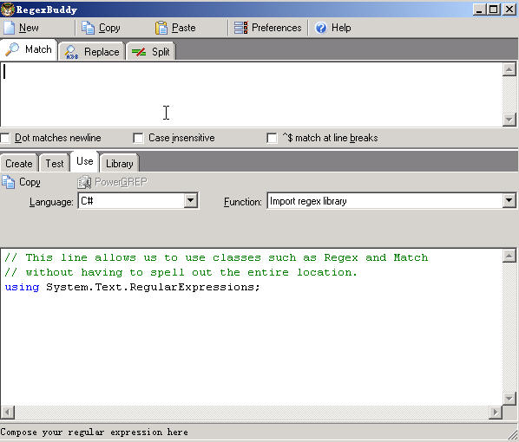519x442 pixels.
Task: Open the Library tab
Action: 119,164
